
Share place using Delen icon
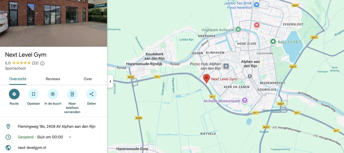(91, 94)
